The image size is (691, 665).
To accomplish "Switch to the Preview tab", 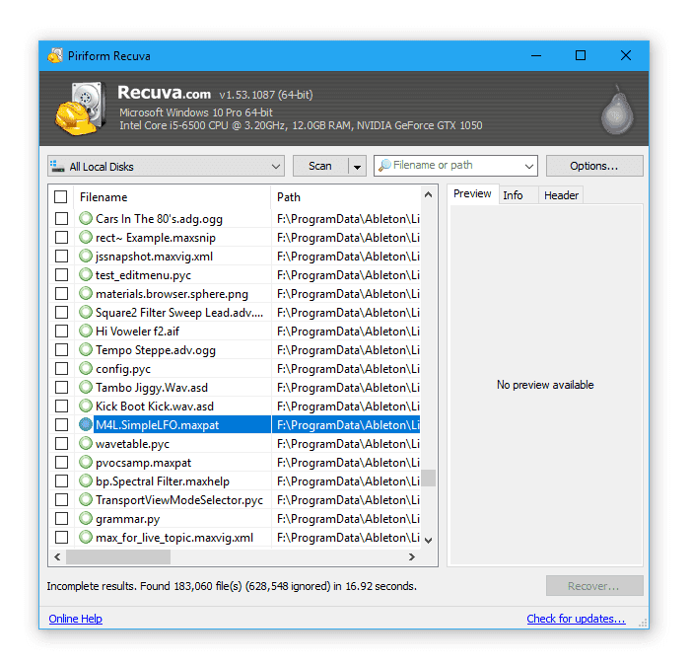I will (x=472, y=193).
